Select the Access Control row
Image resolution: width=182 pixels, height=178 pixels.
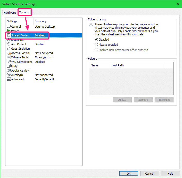click(x=44, y=53)
